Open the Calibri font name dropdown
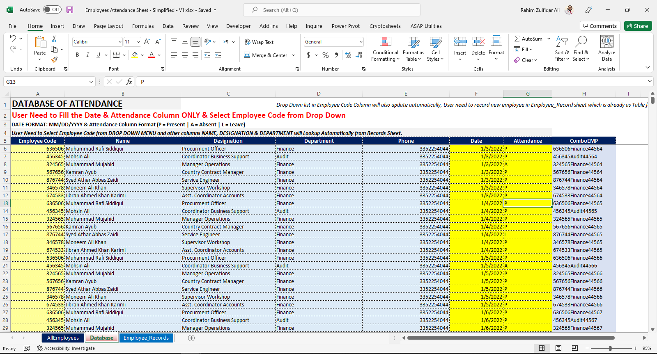657x354 pixels. (x=120, y=42)
